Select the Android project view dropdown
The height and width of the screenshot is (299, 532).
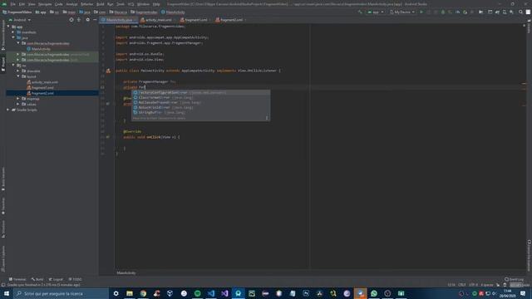pos(20,20)
